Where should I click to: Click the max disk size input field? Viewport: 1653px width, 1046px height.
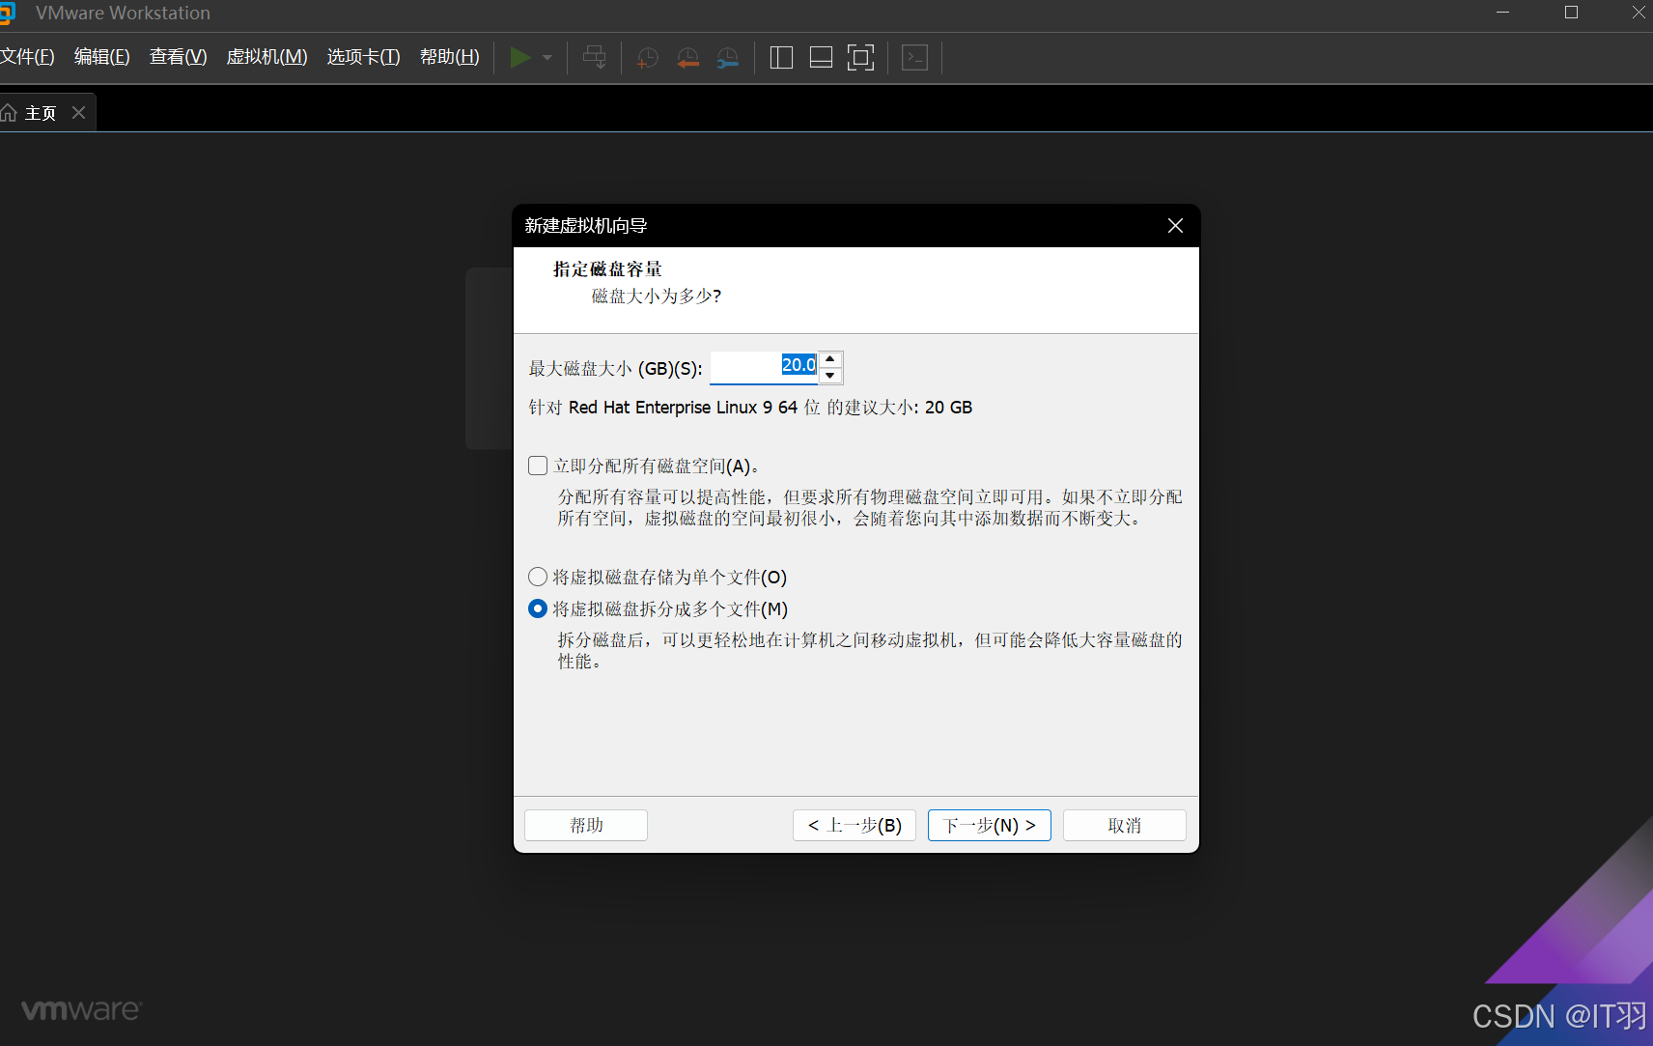(764, 367)
